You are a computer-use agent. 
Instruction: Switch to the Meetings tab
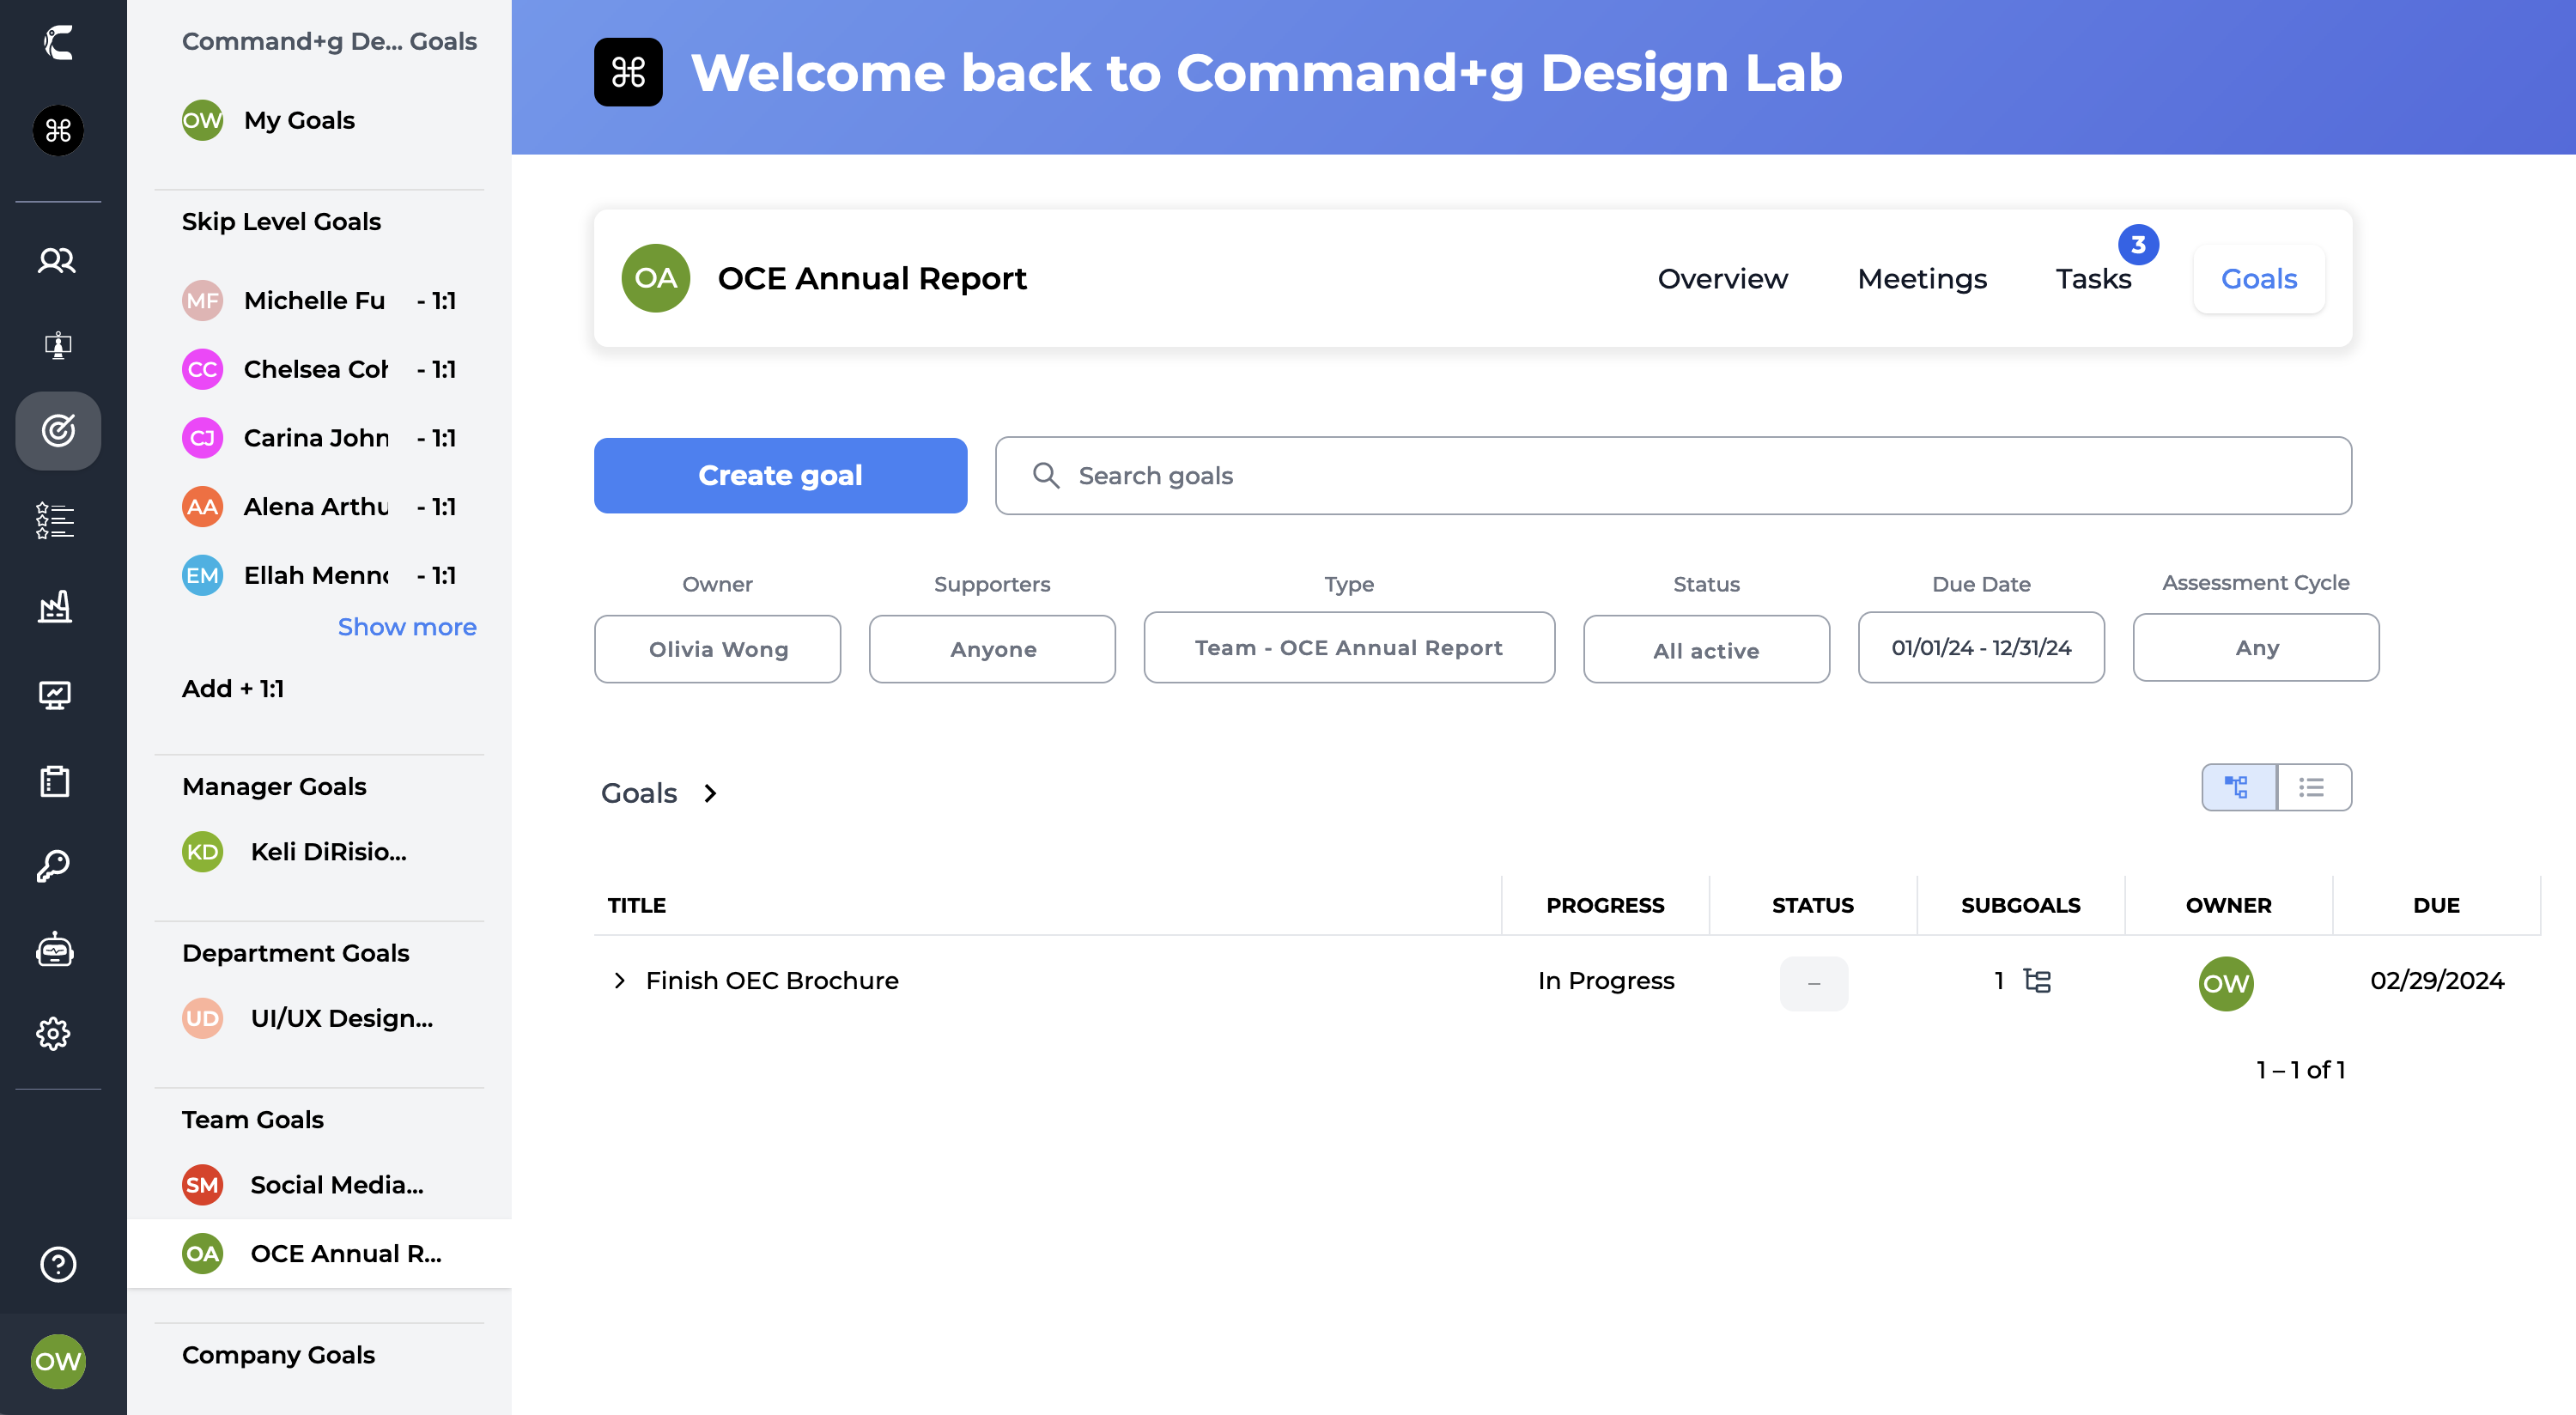pyautogui.click(x=1921, y=279)
